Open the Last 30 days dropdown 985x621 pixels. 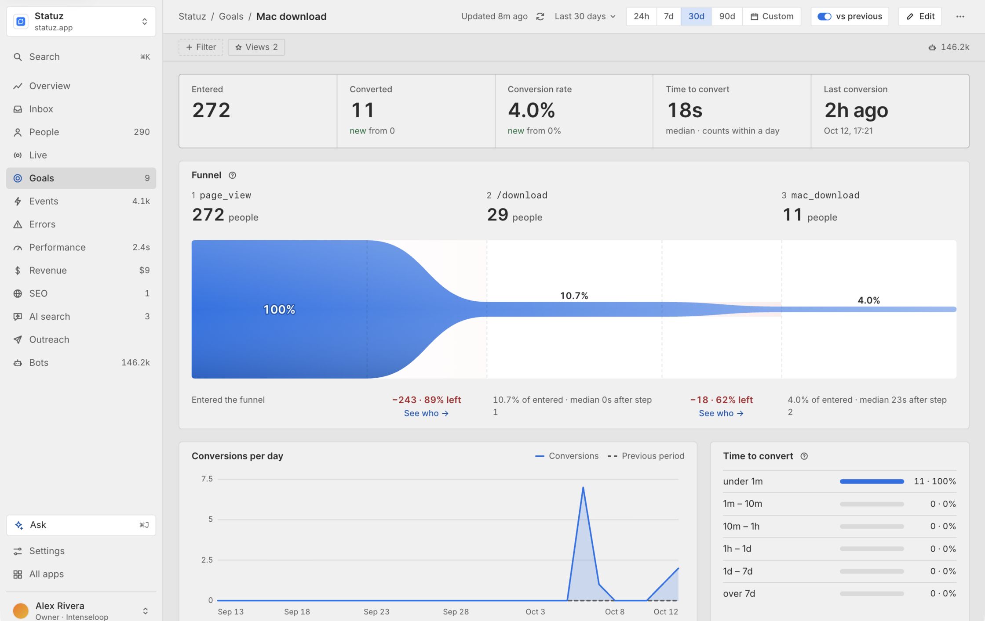585,17
